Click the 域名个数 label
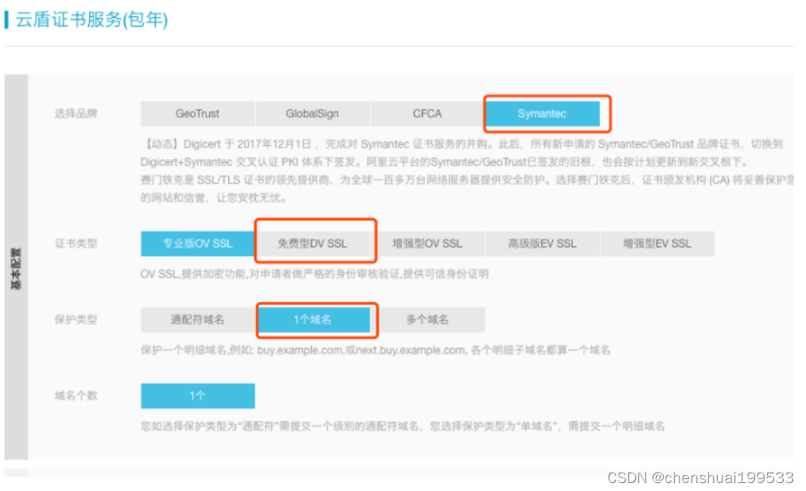Screen dimensions: 806x491 tap(76, 396)
